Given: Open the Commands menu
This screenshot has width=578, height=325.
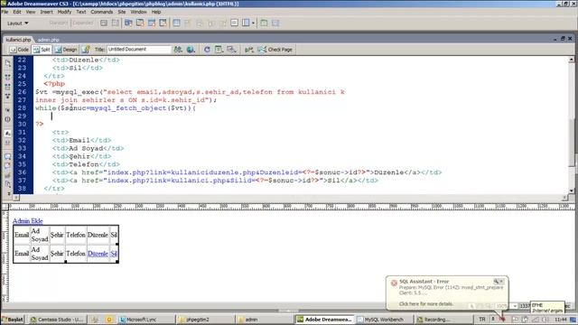Looking at the screenshot, I should pyautogui.click(x=102, y=12).
